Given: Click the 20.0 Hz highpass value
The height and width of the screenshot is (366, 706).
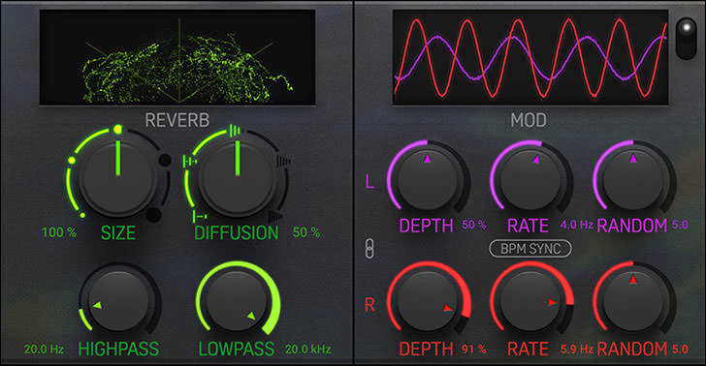Looking at the screenshot, I should click(44, 349).
